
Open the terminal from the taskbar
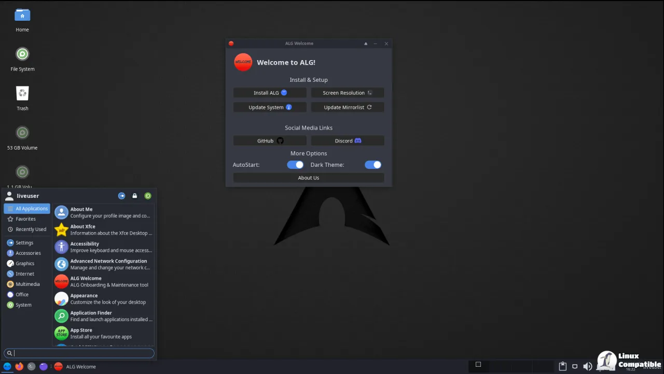tap(32, 366)
